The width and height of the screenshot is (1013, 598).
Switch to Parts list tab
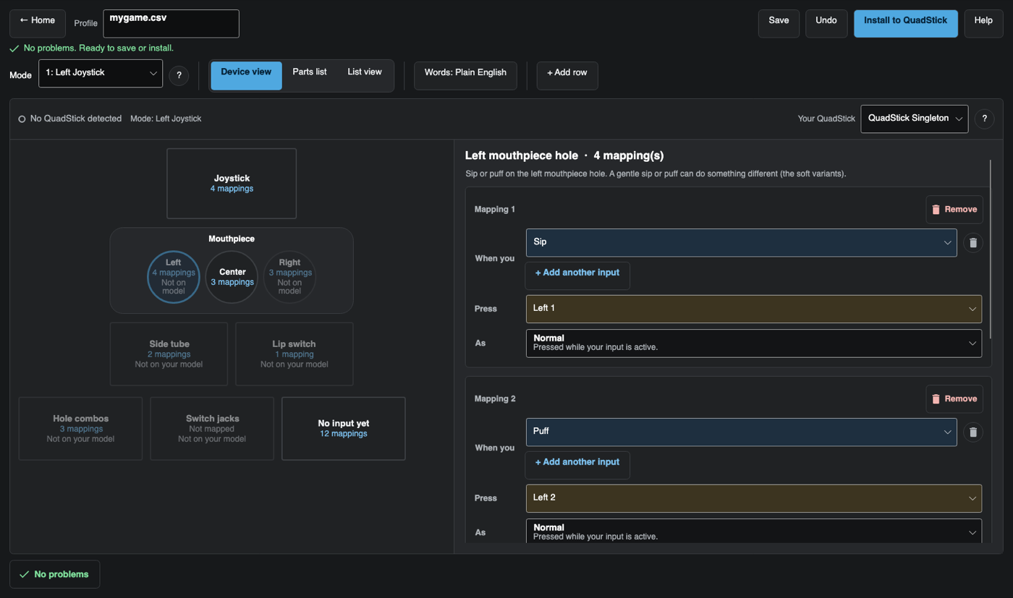(x=310, y=75)
